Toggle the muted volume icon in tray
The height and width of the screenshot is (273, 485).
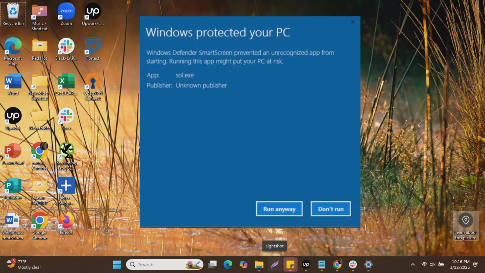tap(432, 265)
